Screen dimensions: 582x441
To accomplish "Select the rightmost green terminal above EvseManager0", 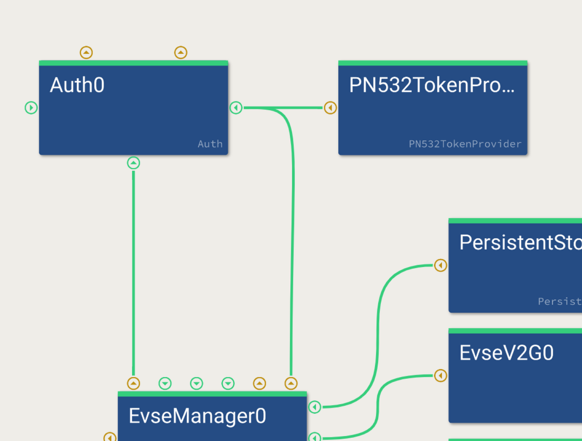I will tap(228, 383).
